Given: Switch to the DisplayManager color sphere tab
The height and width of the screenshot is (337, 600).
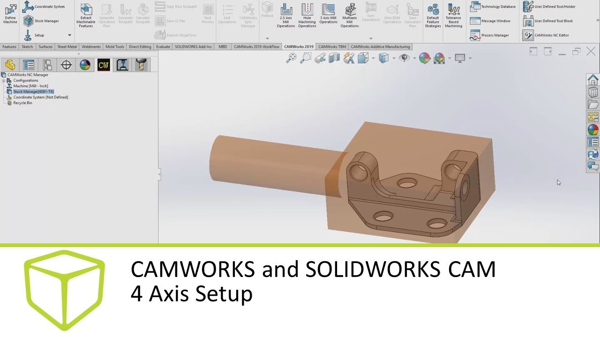Looking at the screenshot, I should (x=85, y=65).
